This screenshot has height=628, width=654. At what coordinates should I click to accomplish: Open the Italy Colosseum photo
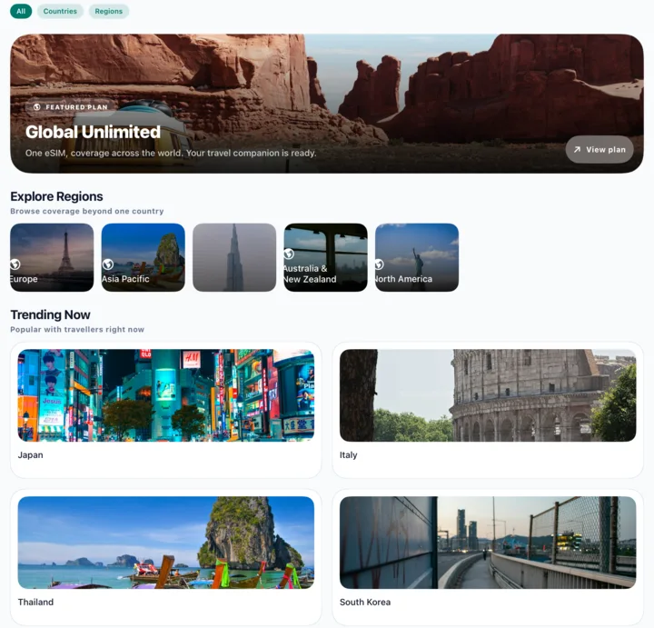coord(488,395)
